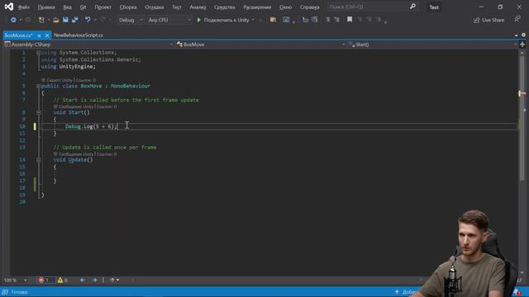Open the Сборка menu
Screen dimensions: 529x297
click(x=128, y=7)
